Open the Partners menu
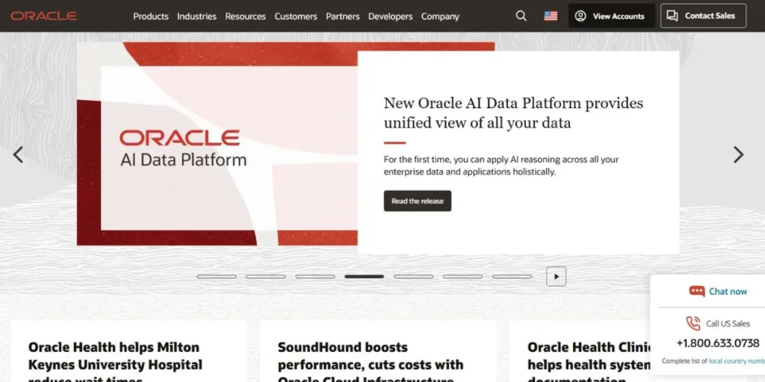This screenshot has height=382, width=765. coord(342,16)
